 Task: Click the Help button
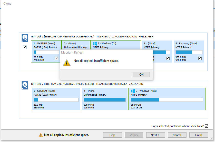[112, 135]
